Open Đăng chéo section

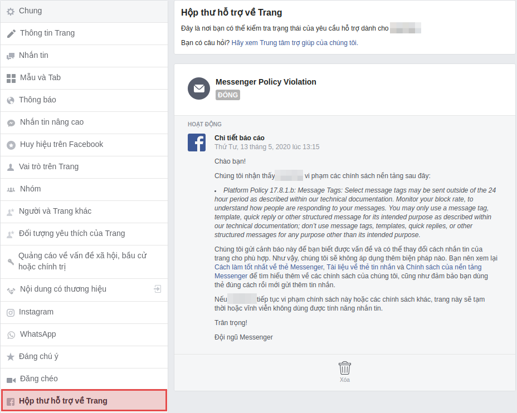pyautogui.click(x=84, y=380)
